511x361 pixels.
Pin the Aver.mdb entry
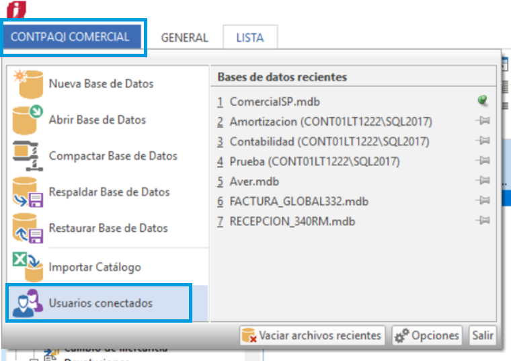pos(483,180)
